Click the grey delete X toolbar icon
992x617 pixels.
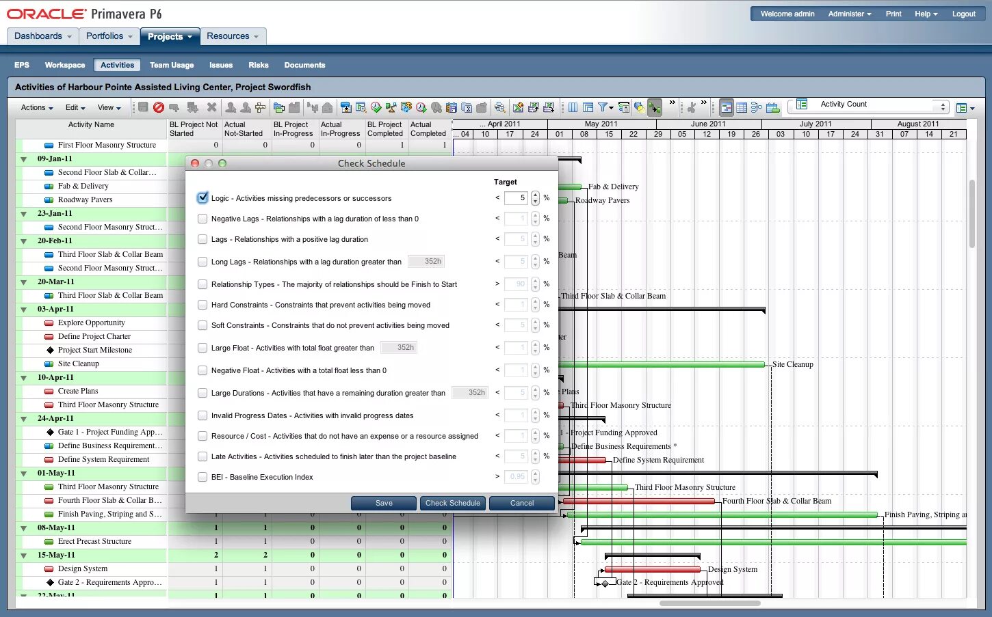[x=211, y=107]
